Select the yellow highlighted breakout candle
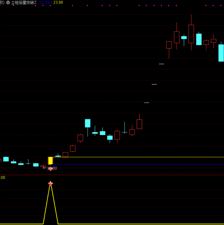This screenshot has height=225, width=224. 51,161
